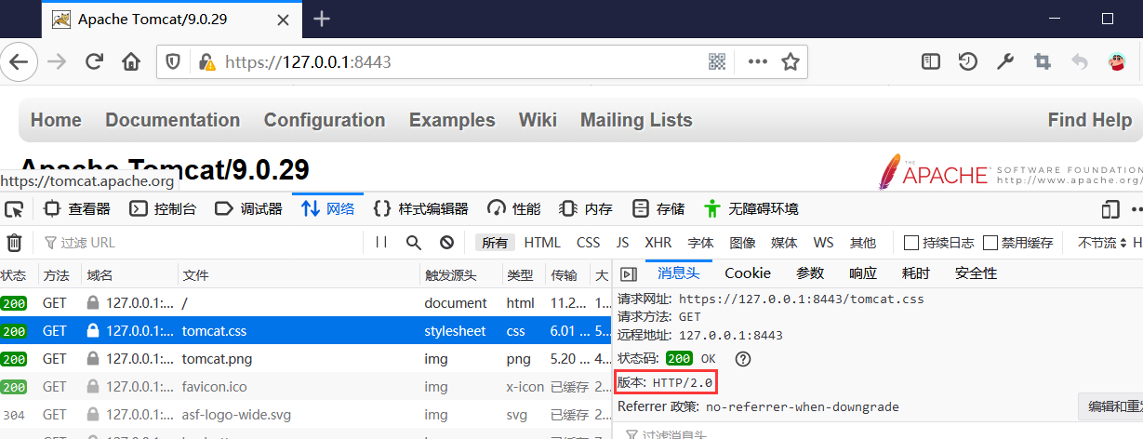Viewport: 1143px width, 439px height.
Task: Go back with the browser back arrow
Action: 19,62
